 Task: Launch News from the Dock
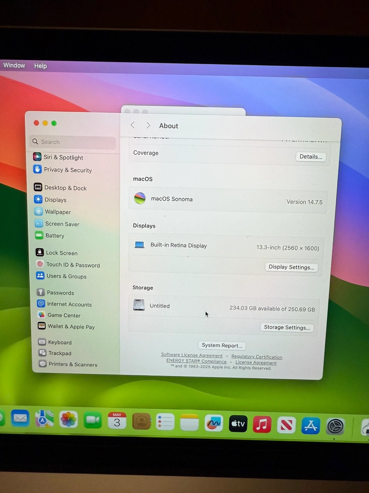(x=286, y=426)
